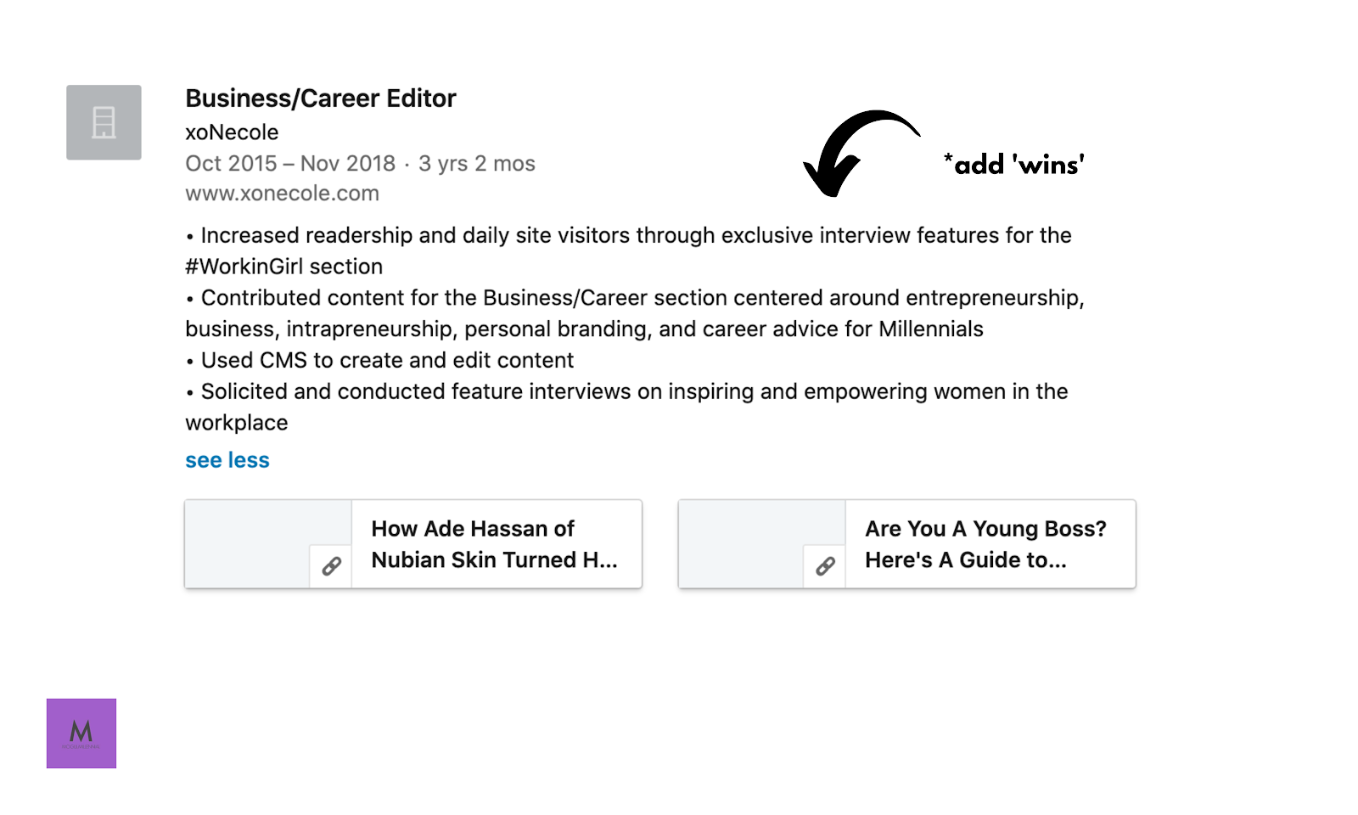Collapse description with see less
The width and height of the screenshot is (1358, 815).
click(x=227, y=460)
